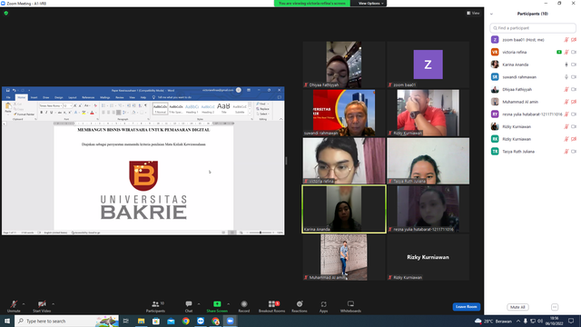The height and width of the screenshot is (327, 581).
Task: Open Google Chrome from taskbar
Action: (x=185, y=321)
